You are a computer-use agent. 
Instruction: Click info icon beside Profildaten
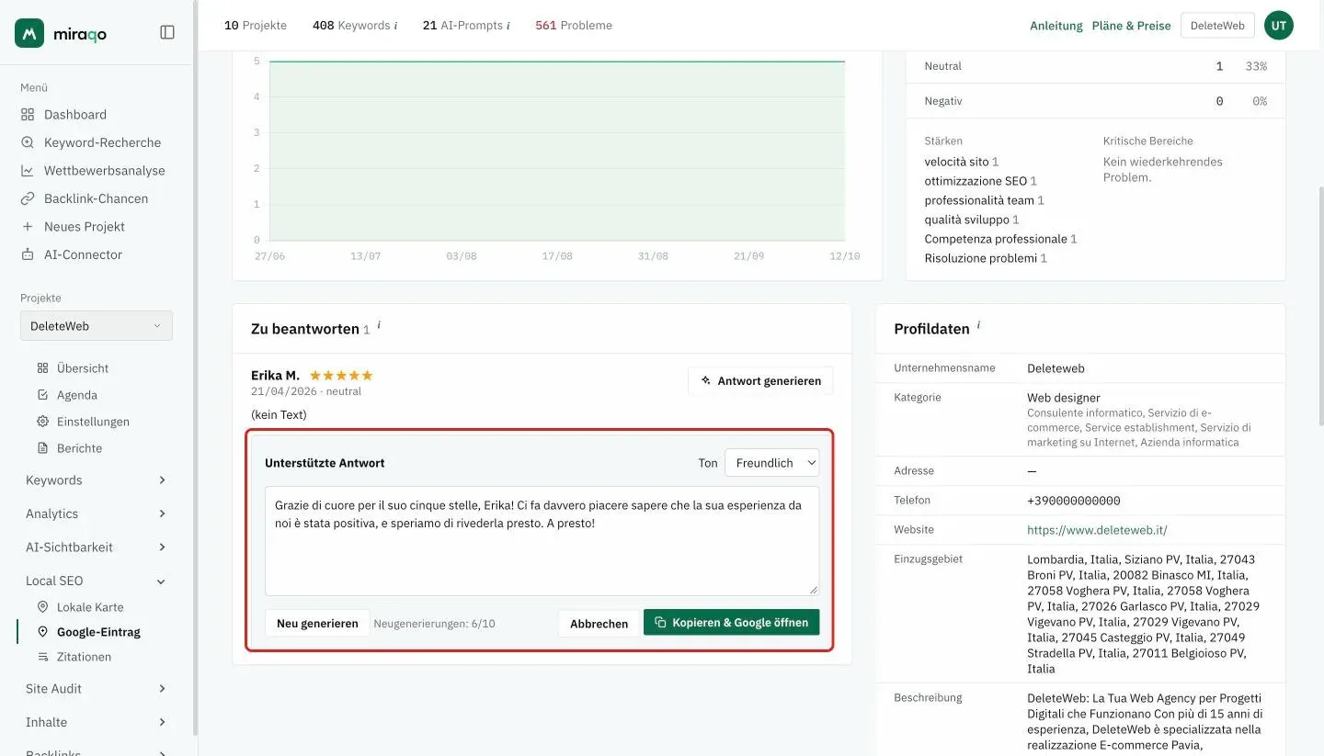978,325
